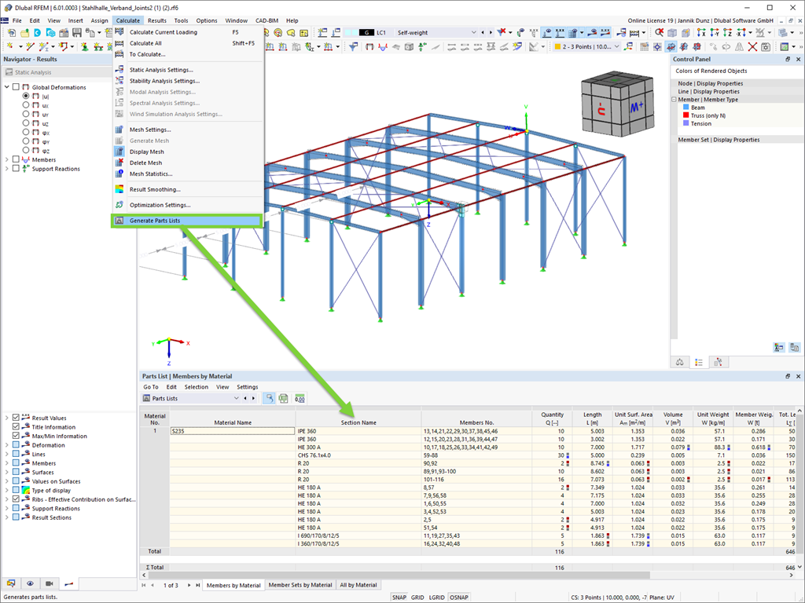Click the red Truss (only N) swatch

pyautogui.click(x=686, y=115)
